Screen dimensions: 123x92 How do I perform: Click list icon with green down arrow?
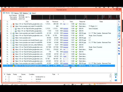tap(119, 30)
